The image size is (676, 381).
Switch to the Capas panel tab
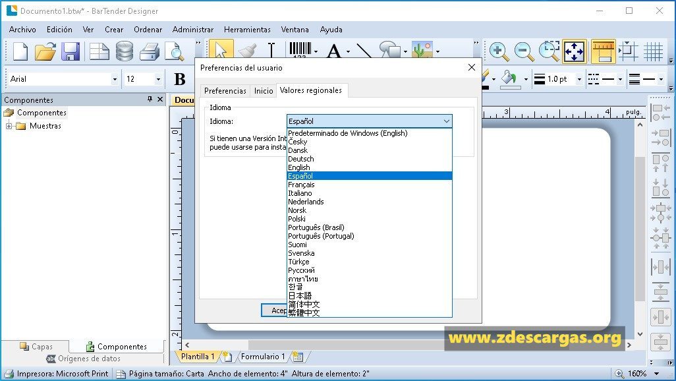(x=36, y=347)
